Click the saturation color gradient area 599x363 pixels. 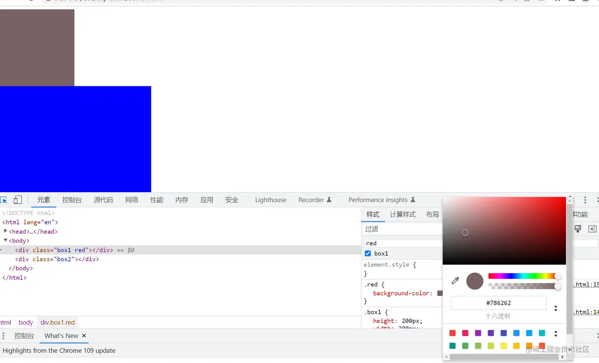point(504,231)
